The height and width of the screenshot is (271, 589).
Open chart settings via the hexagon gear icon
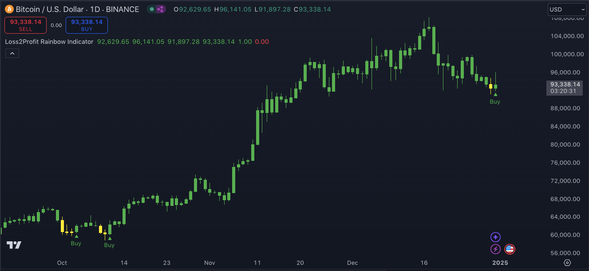(567, 263)
